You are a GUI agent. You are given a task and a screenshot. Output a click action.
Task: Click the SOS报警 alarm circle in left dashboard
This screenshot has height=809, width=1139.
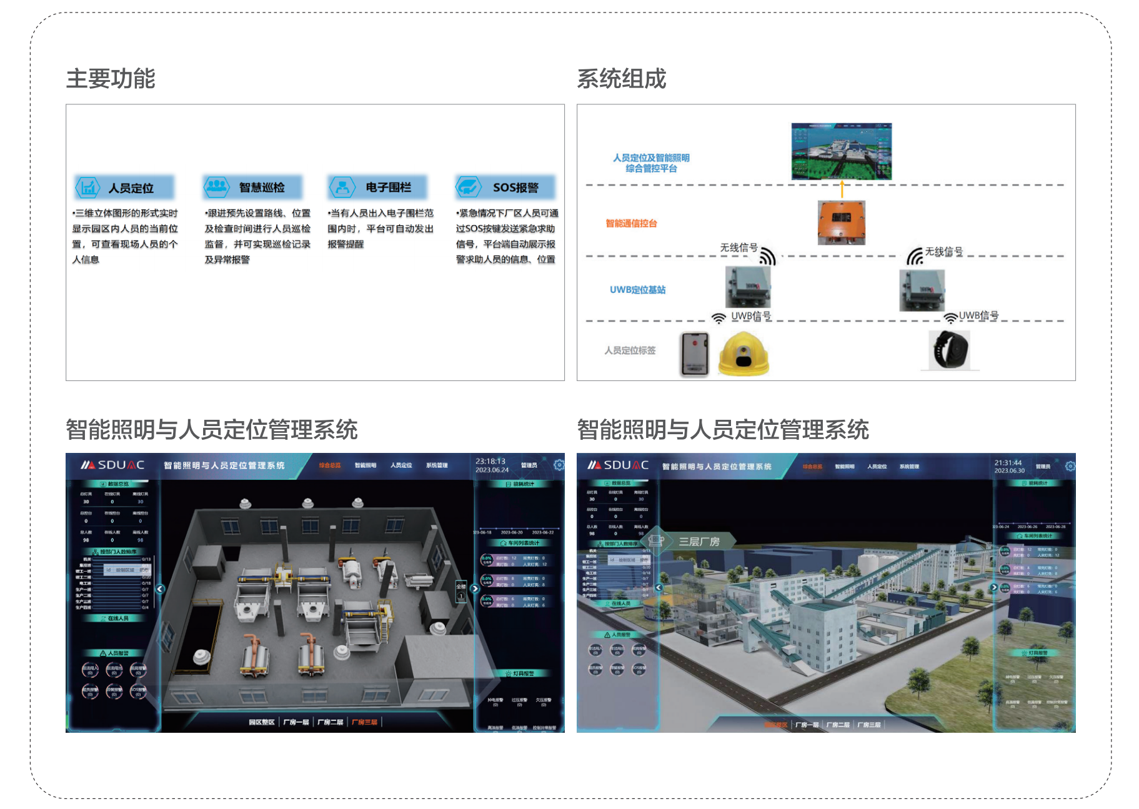(x=138, y=691)
